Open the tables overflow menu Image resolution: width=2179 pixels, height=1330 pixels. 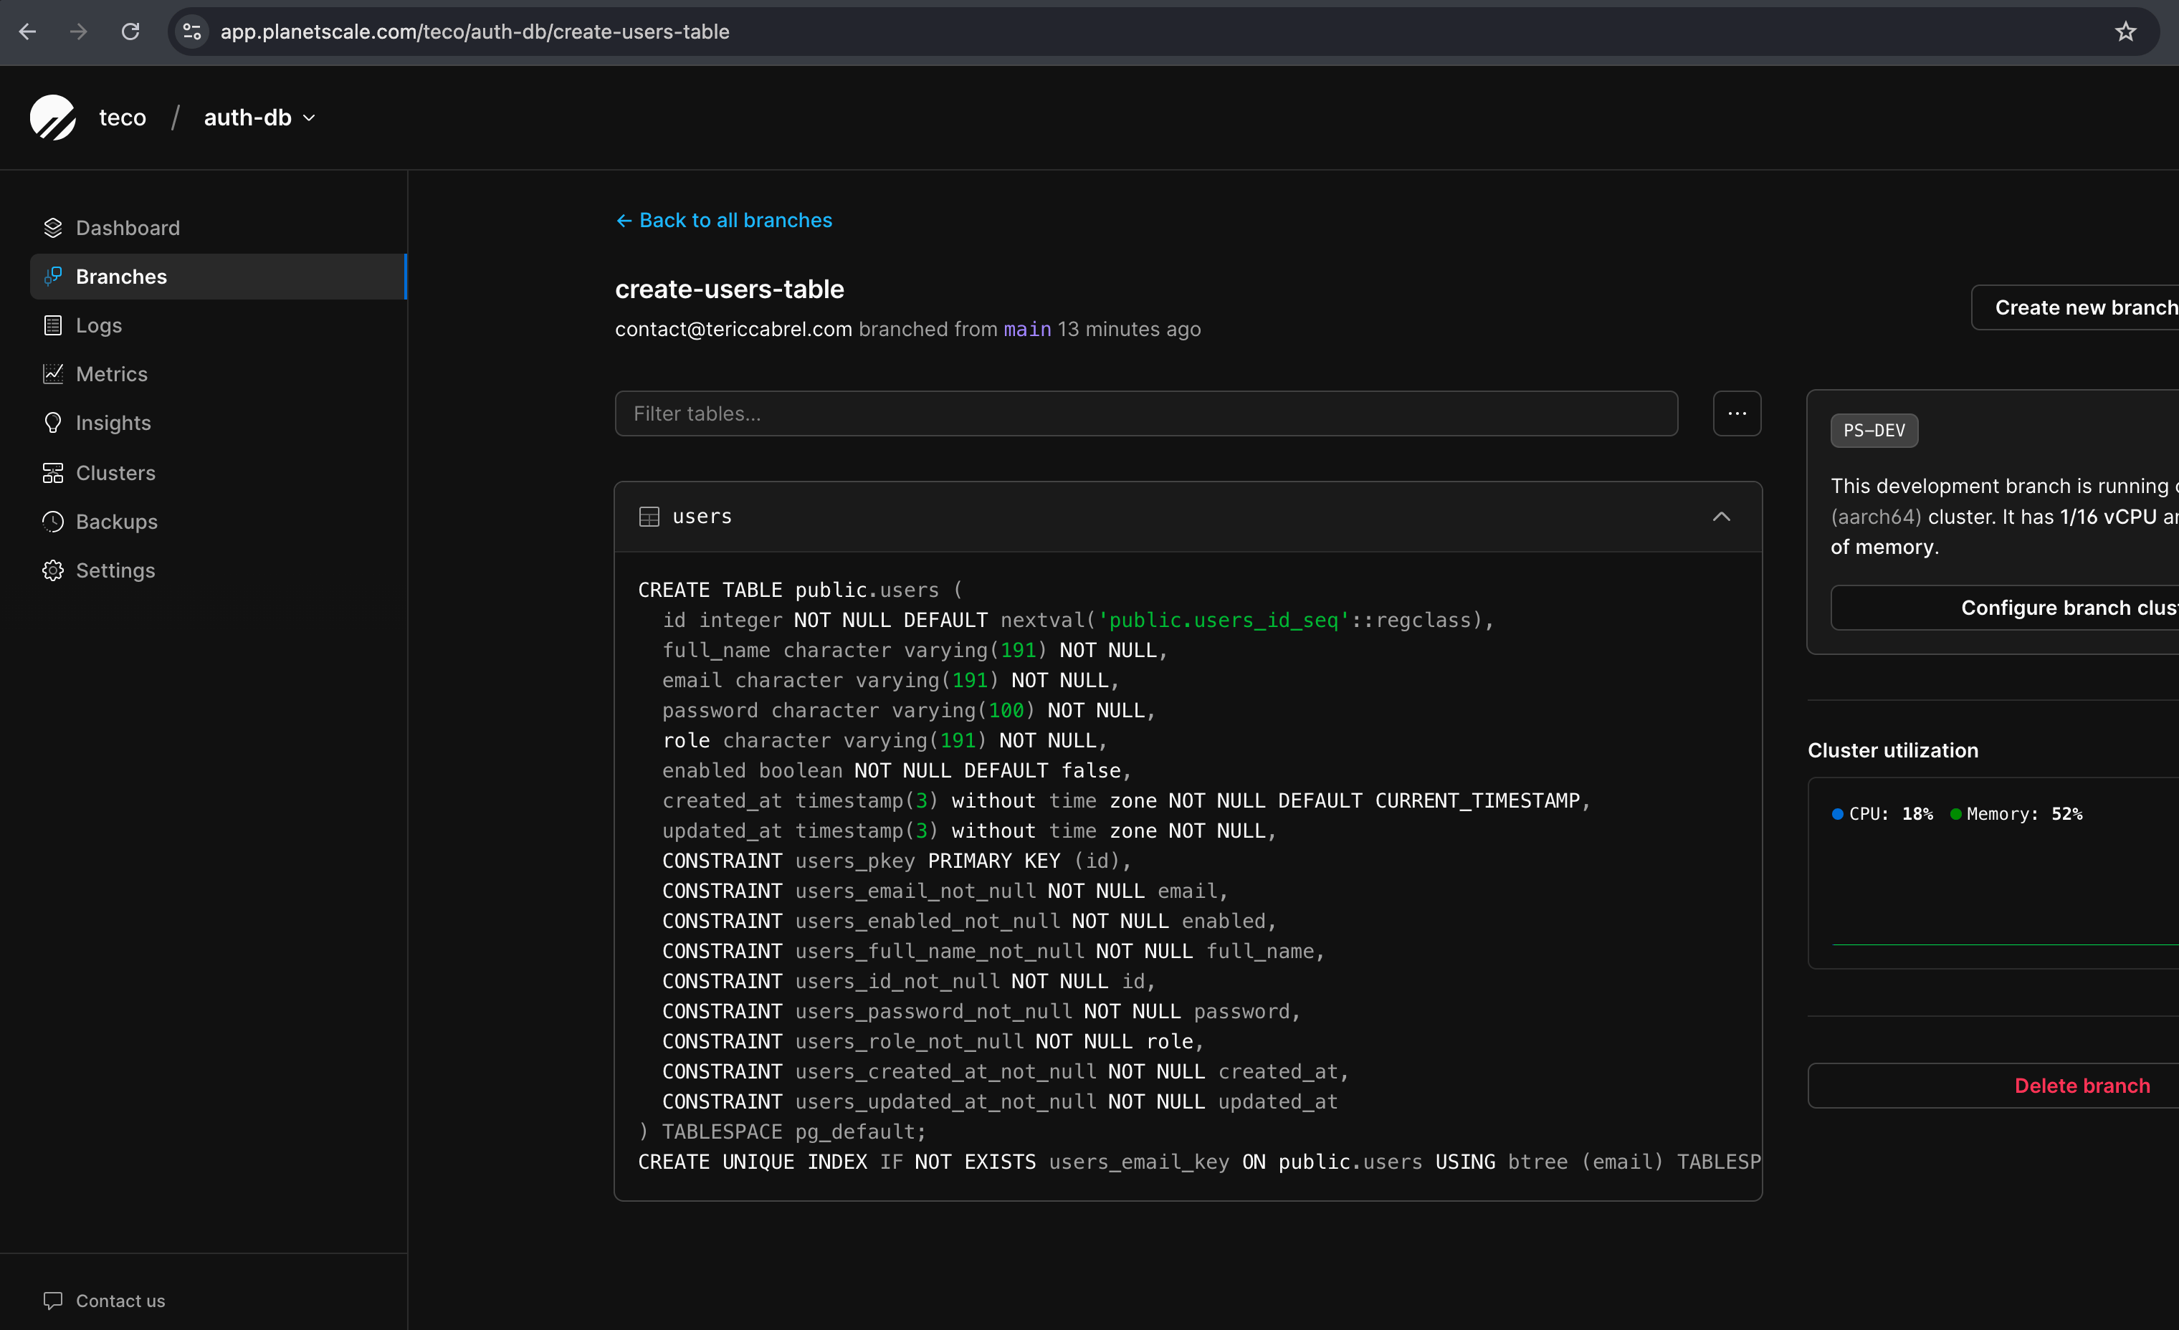[1737, 413]
